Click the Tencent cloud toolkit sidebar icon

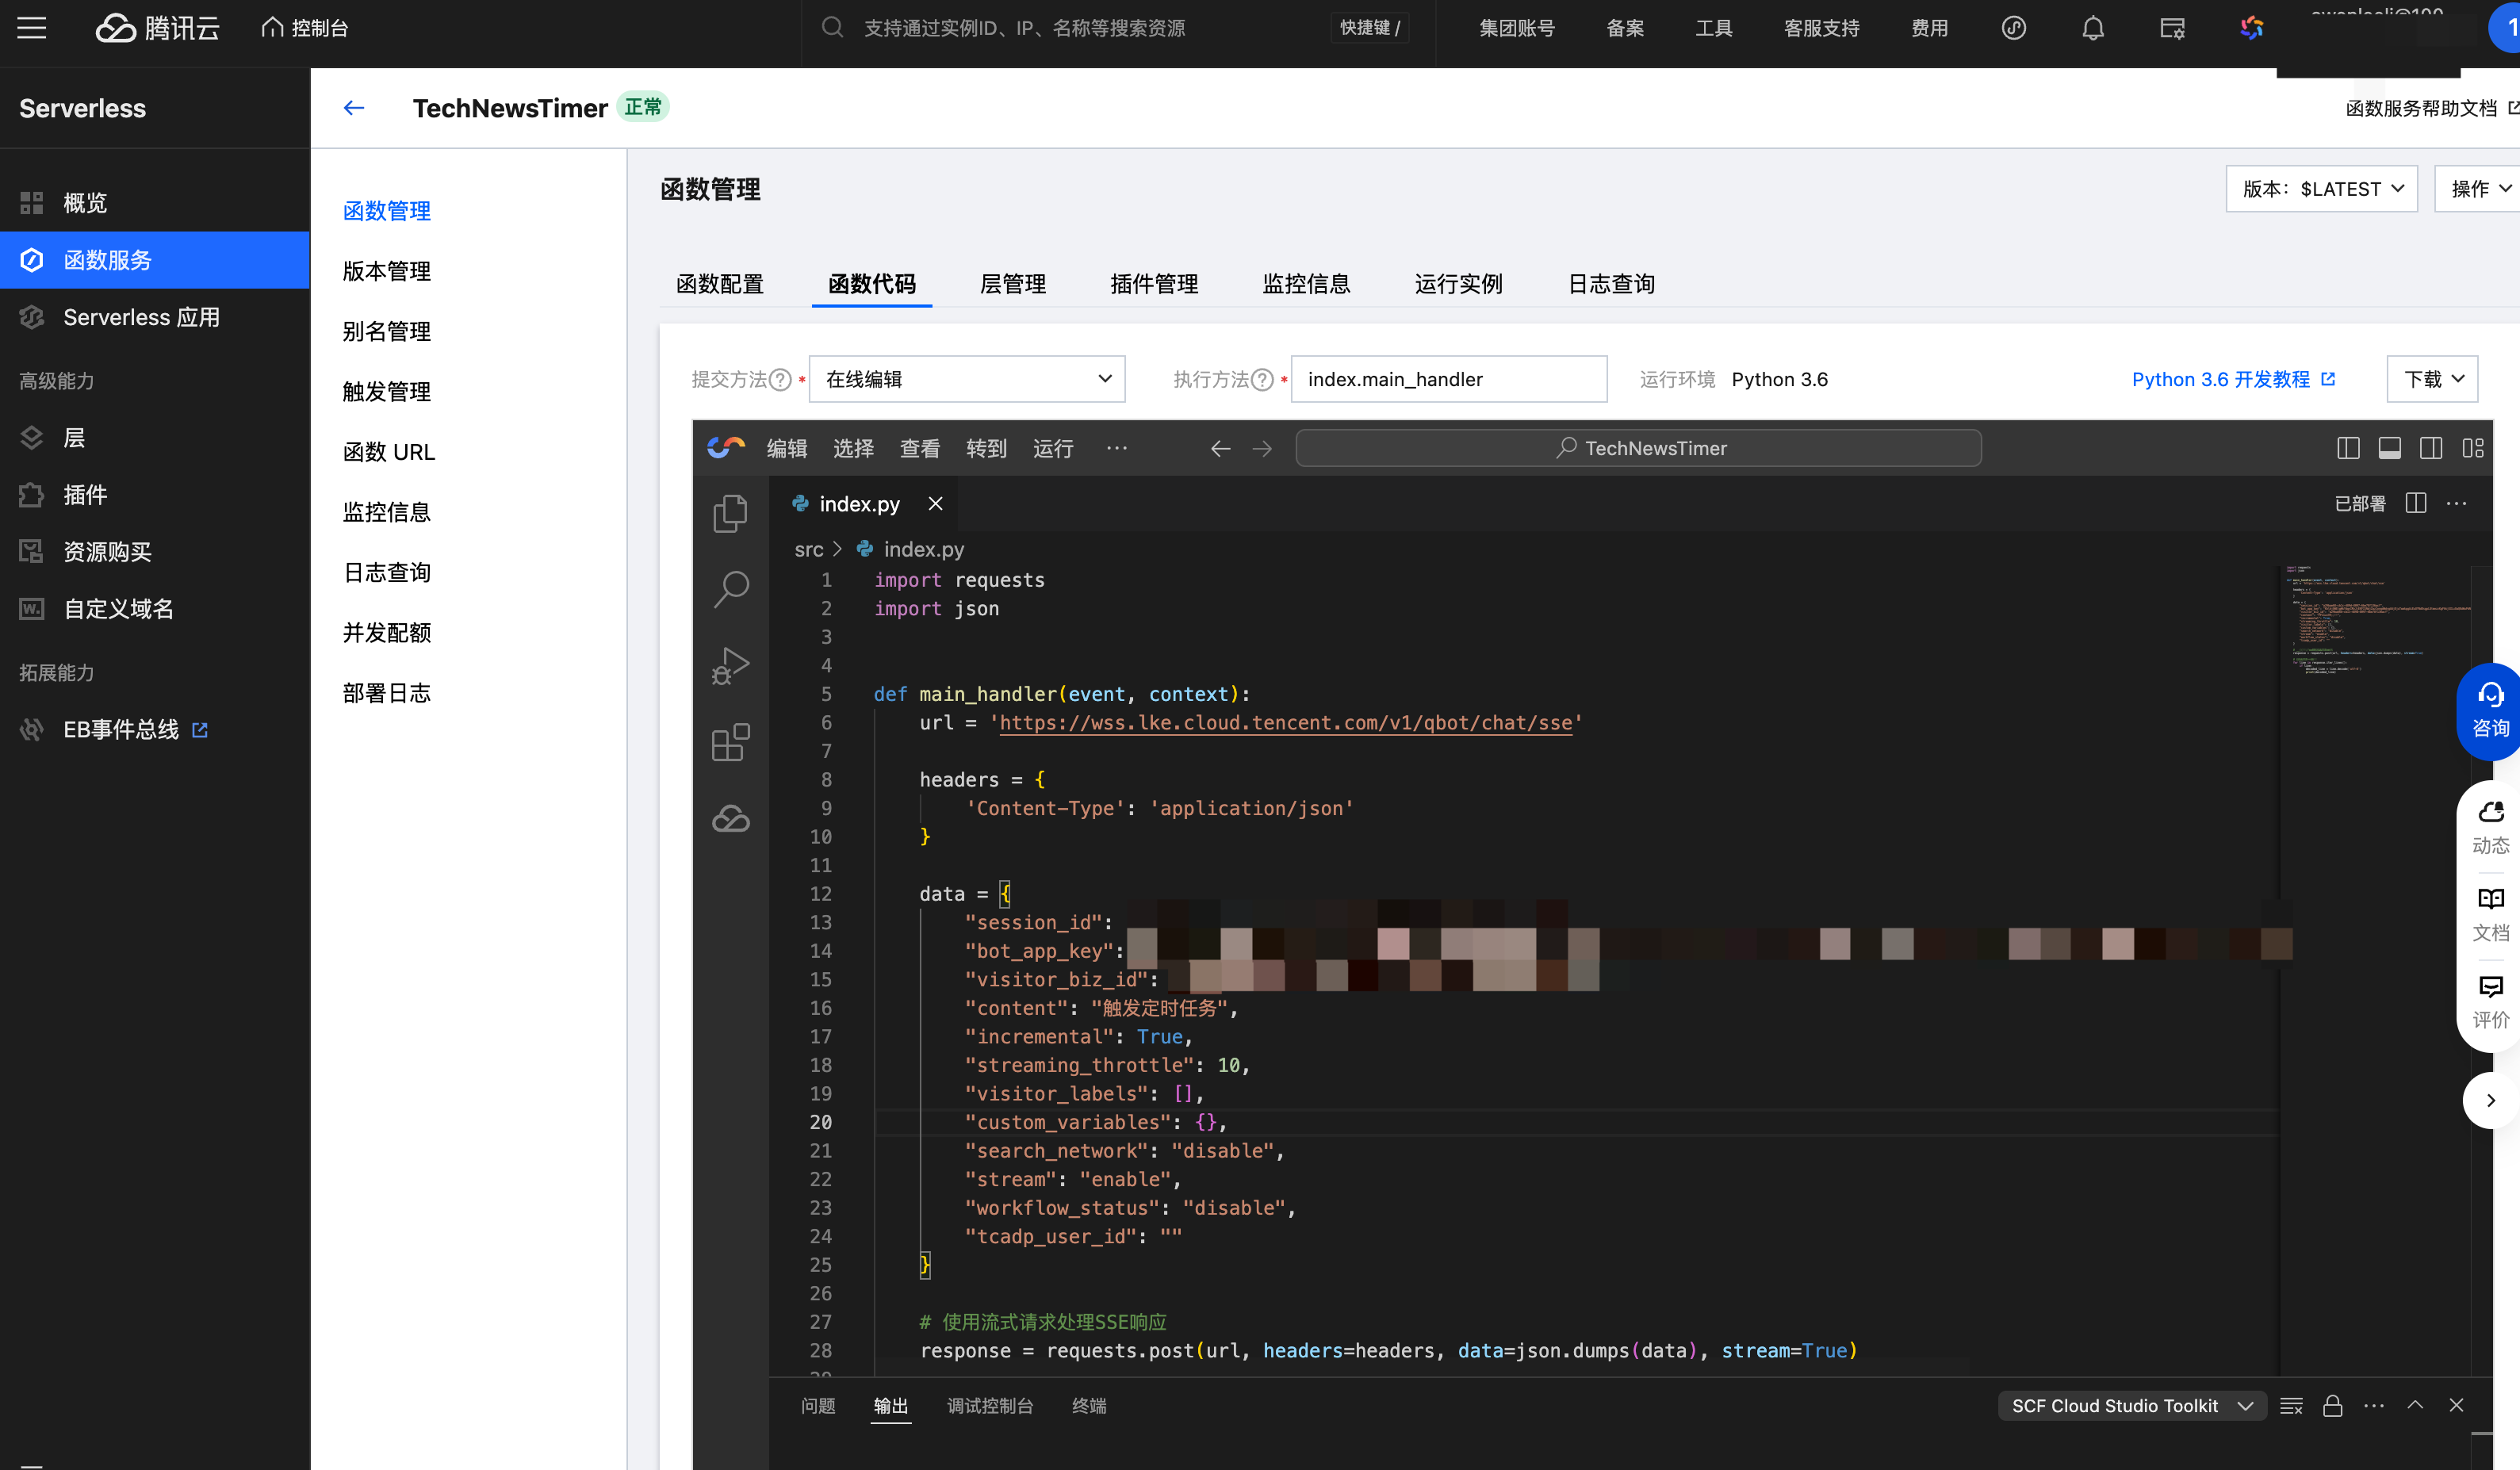730,819
